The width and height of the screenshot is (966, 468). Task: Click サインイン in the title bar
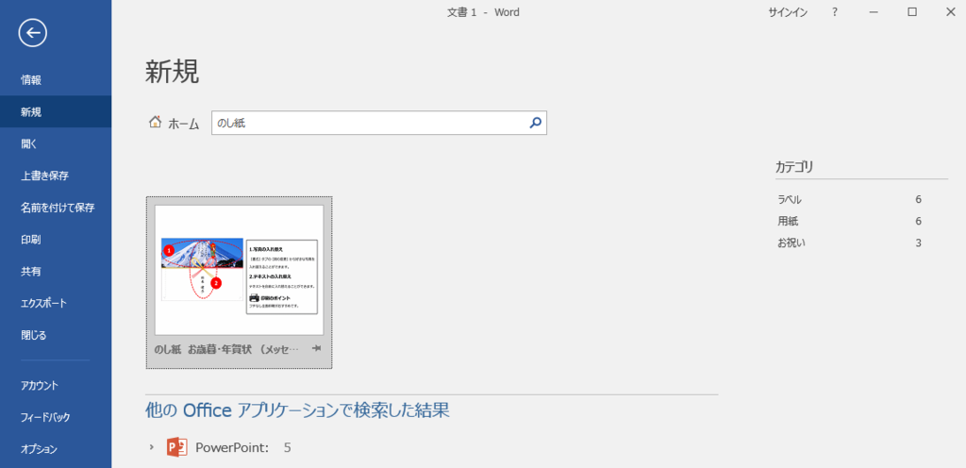pos(788,11)
